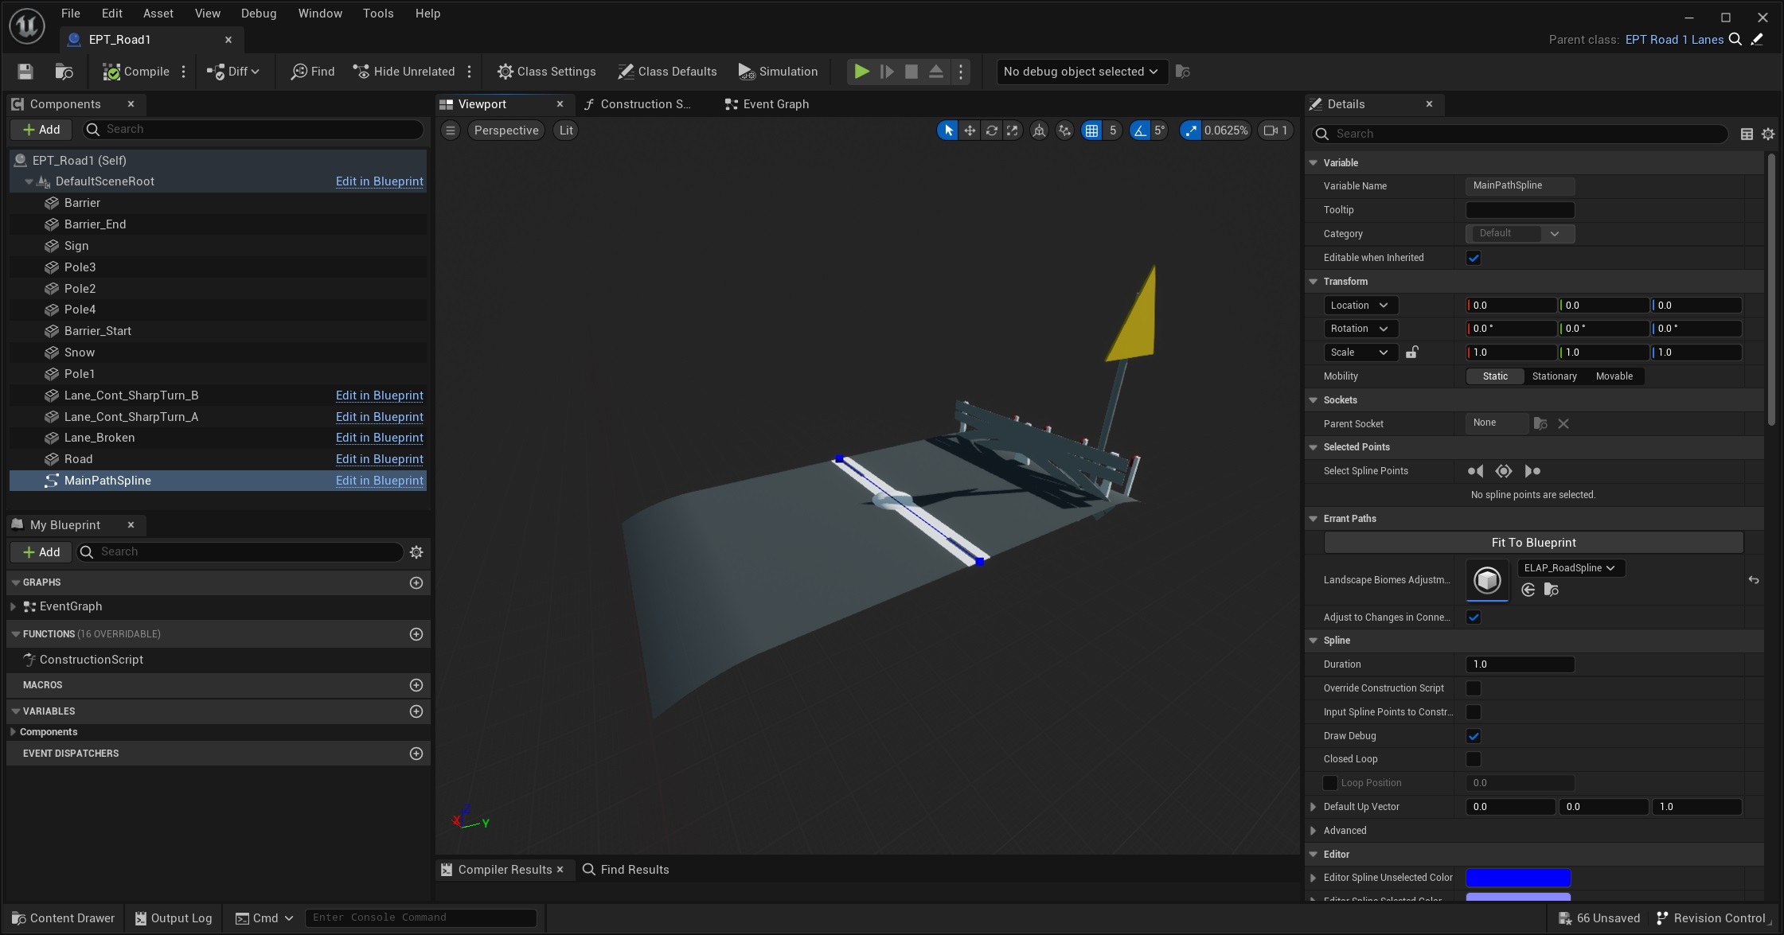This screenshot has height=935, width=1784.
Task: Open parent class EPT Road 1 Lanes
Action: point(1674,40)
